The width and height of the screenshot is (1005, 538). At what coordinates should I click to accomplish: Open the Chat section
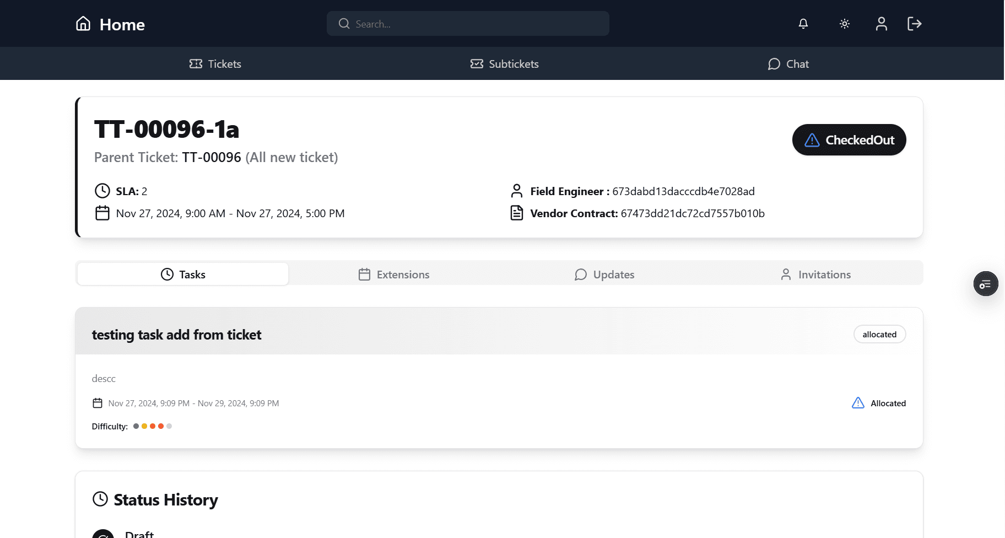tap(788, 63)
